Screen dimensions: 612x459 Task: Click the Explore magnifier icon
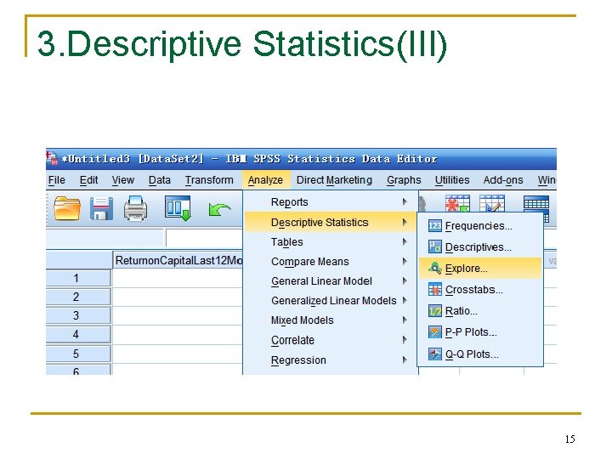point(435,269)
